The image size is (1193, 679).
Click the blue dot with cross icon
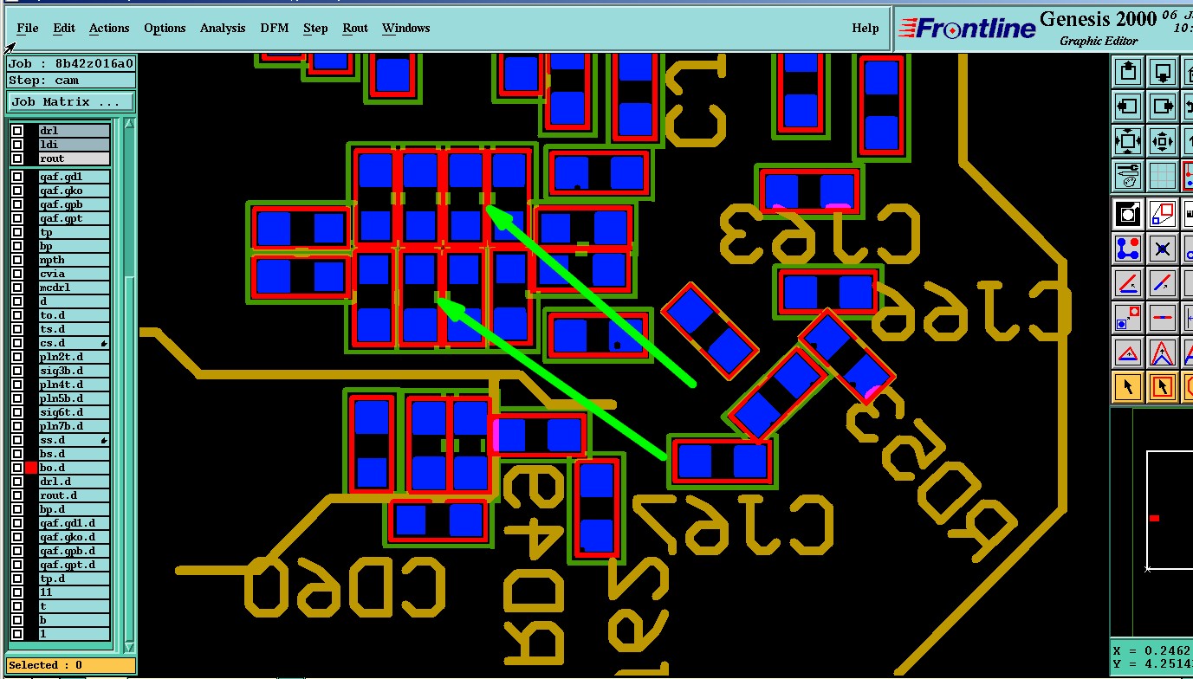[1163, 249]
